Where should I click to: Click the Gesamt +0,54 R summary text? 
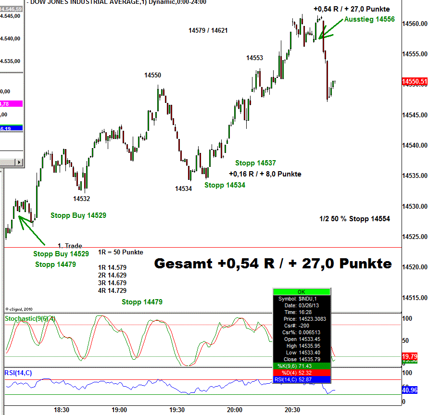click(273, 264)
